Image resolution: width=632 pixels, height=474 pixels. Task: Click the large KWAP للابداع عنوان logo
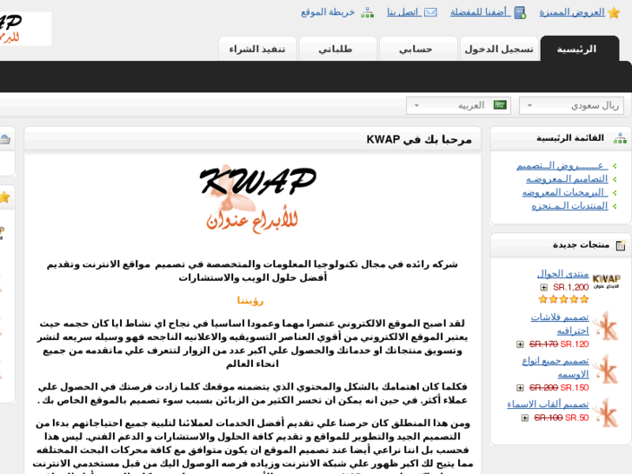(x=257, y=199)
